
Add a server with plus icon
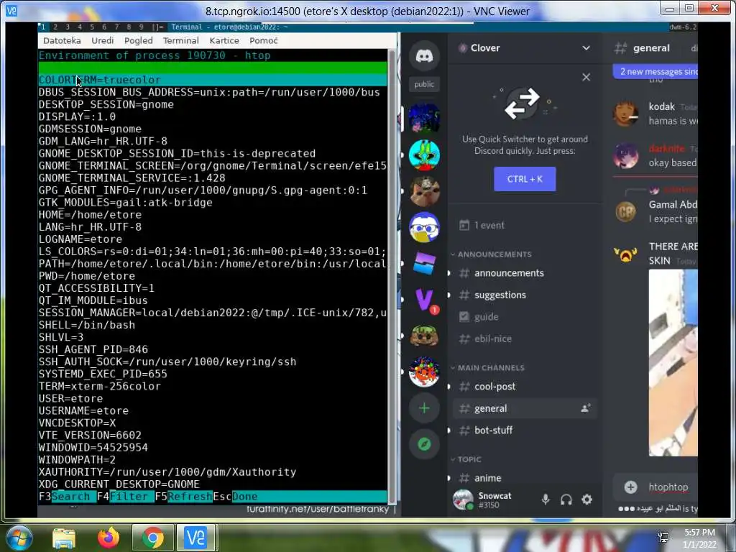424,408
